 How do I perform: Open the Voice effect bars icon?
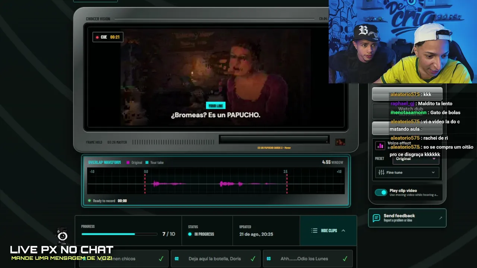(380, 146)
